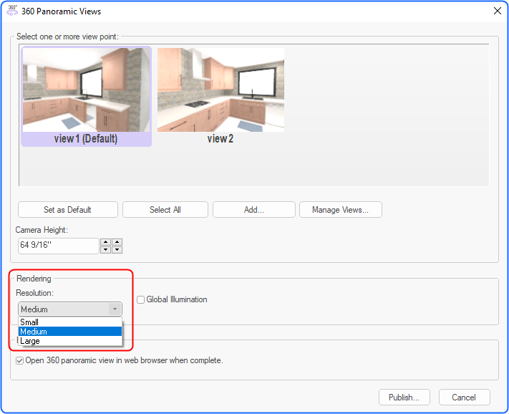The width and height of the screenshot is (509, 414).
Task: Click left-hand down arrow of Camera Height stepper
Action: 105,250
